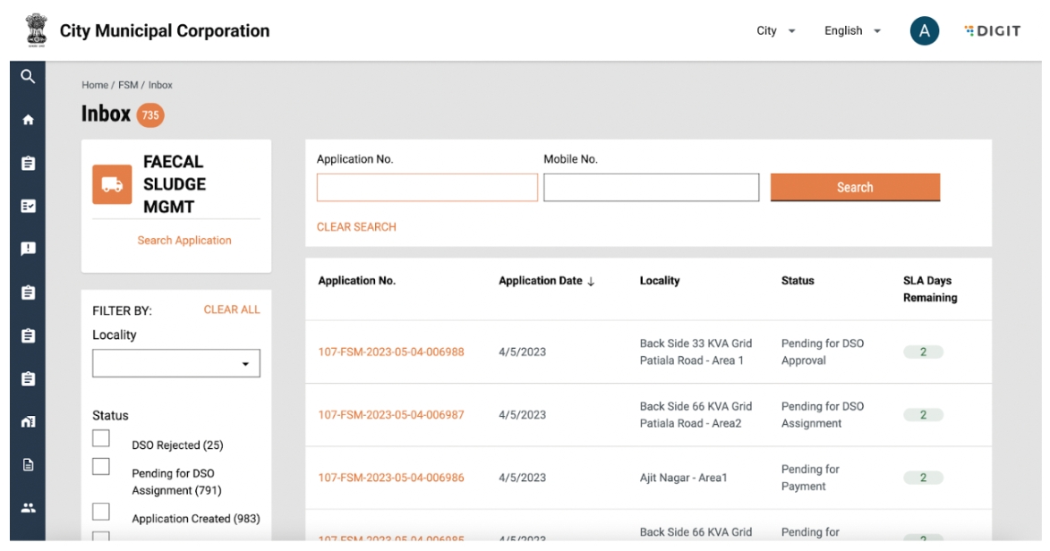Focus the Mobile No. input field

[651, 188]
